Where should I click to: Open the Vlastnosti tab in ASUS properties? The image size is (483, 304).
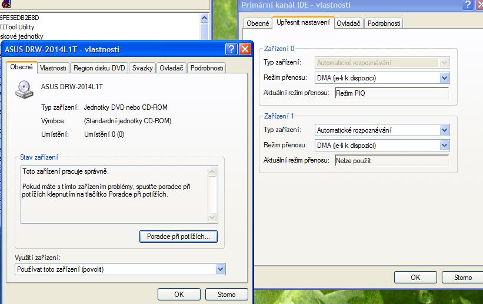click(53, 68)
